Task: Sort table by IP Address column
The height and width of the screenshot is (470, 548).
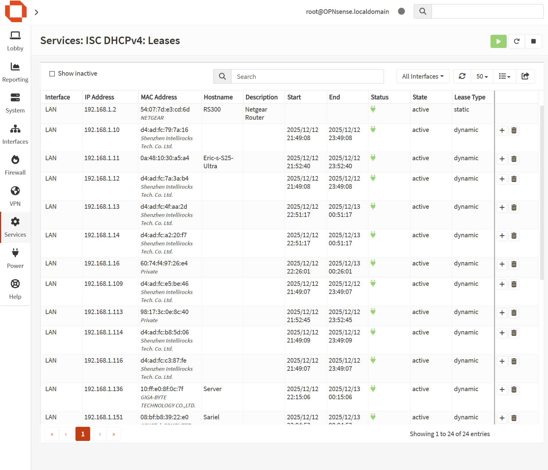Action: click(x=99, y=97)
